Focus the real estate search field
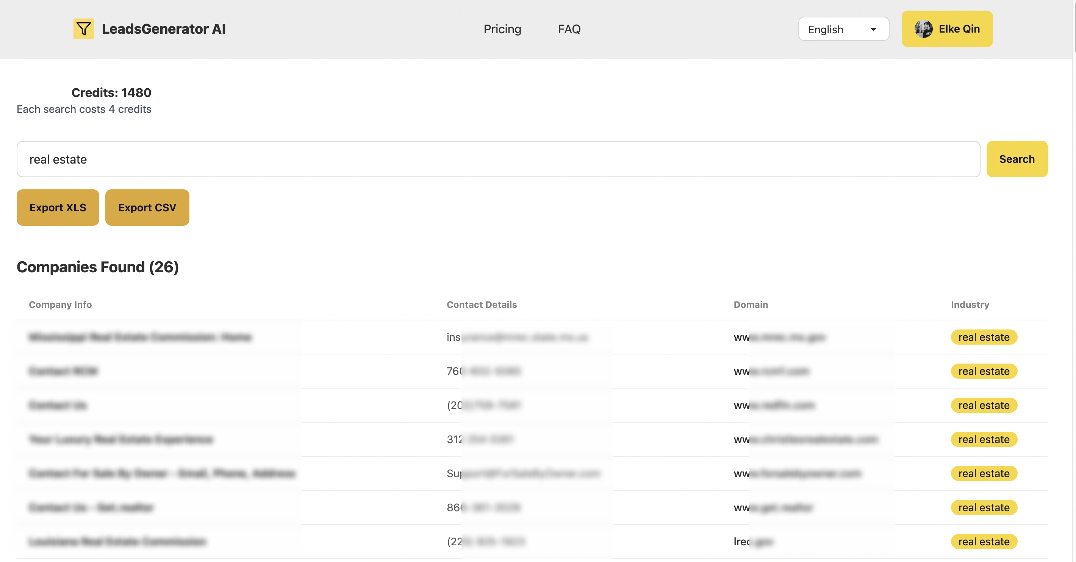The image size is (1076, 562). click(498, 159)
